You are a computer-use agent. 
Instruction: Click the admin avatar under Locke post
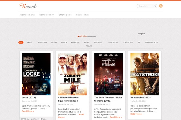tap(24, 119)
